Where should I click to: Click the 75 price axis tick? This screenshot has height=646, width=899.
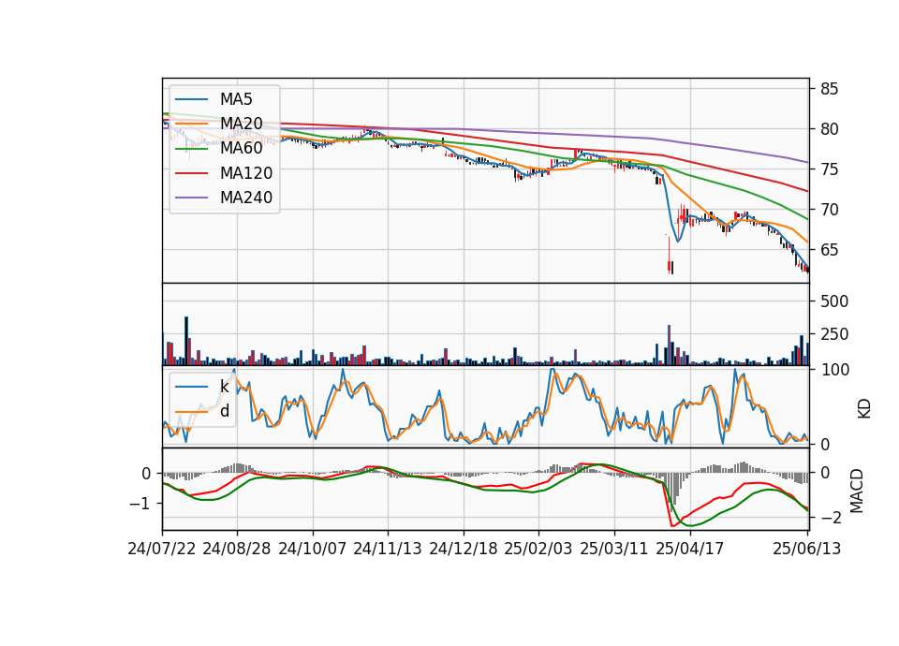(x=829, y=169)
